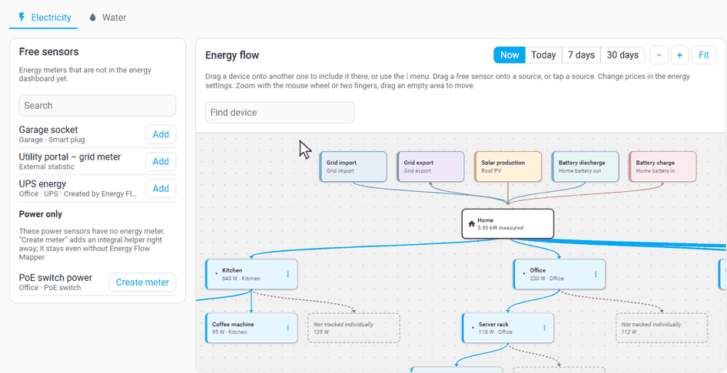The height and width of the screenshot is (373, 727).
Task: Open Server rack node three-dot menu
Action: coord(544,328)
